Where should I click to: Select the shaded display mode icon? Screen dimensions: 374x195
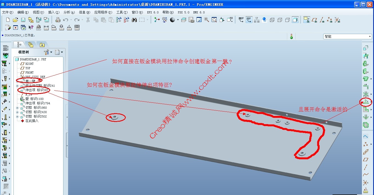295,20
